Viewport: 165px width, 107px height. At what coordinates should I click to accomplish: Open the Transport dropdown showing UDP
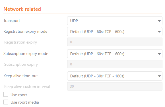pyautogui.click(x=115, y=21)
